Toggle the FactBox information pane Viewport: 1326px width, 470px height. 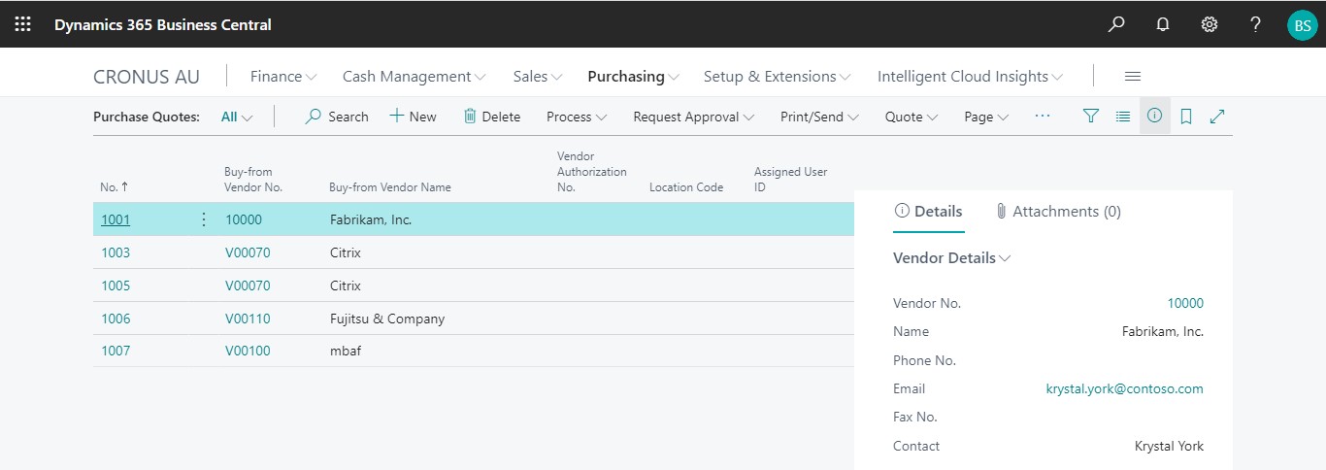coord(1154,116)
